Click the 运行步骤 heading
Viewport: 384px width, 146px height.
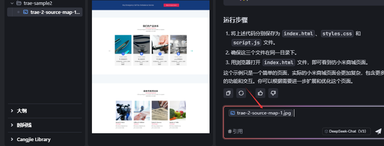[x=236, y=20]
